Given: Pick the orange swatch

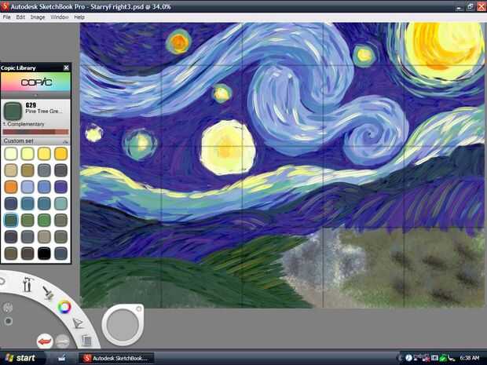Looking at the screenshot, I should coord(11,187).
